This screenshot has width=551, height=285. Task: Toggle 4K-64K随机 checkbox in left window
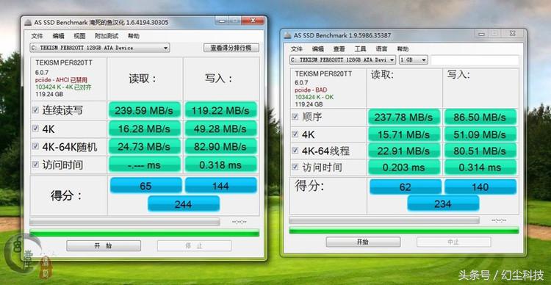tap(35, 146)
